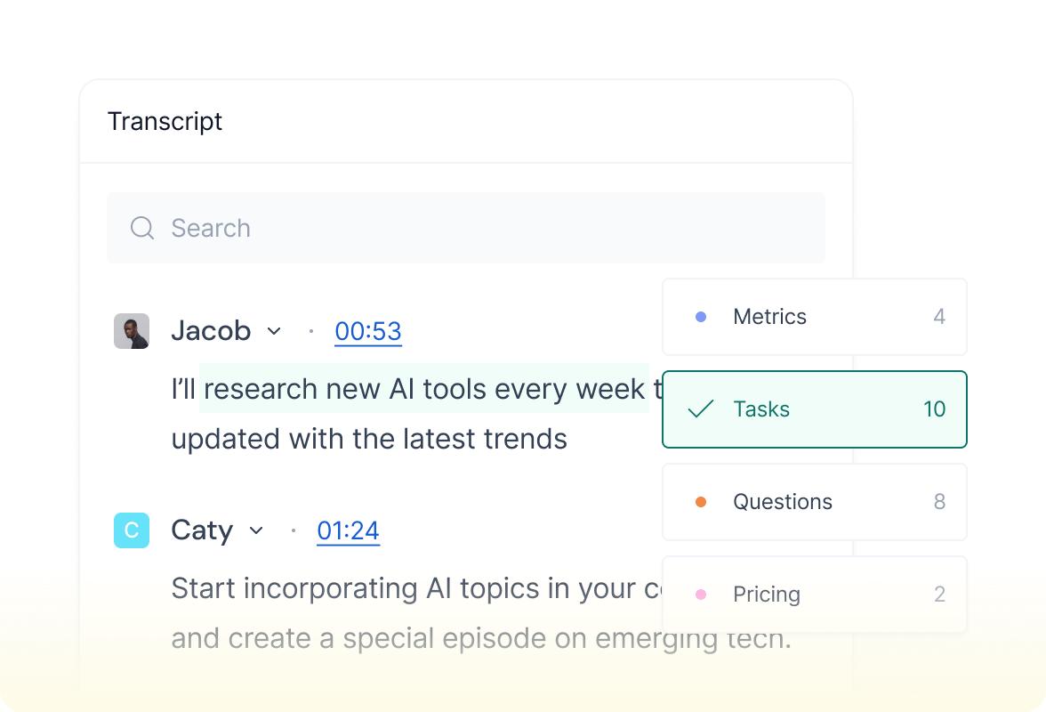Jump to timestamp 00:53
This screenshot has height=712, width=1046.
point(368,331)
